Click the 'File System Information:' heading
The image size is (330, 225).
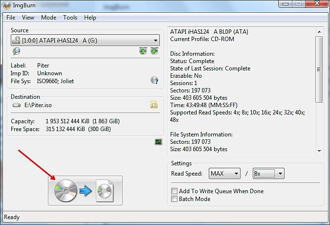201,135
